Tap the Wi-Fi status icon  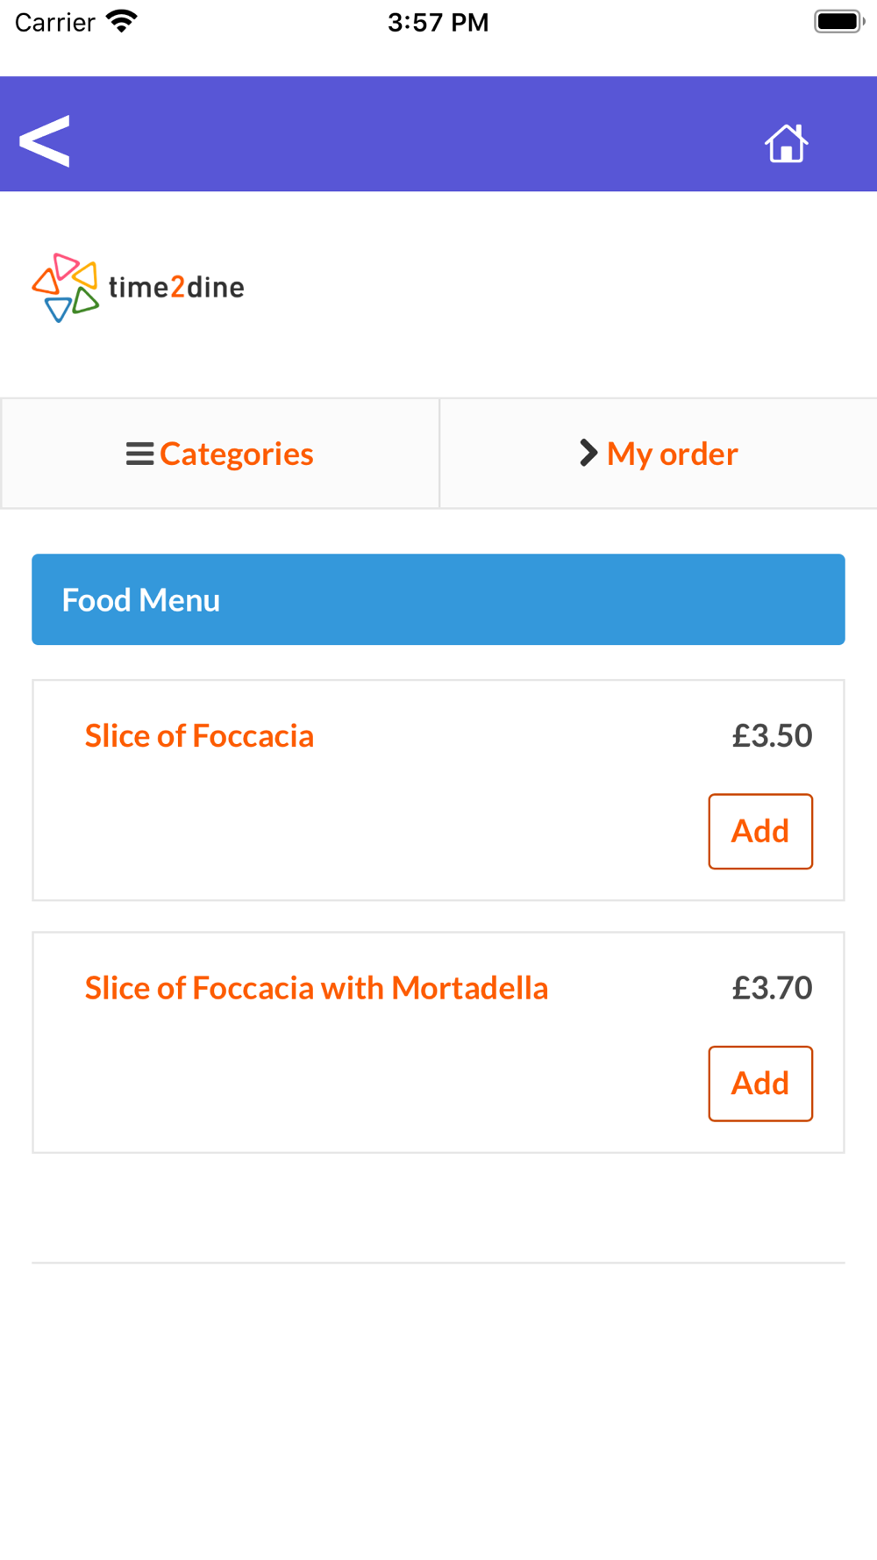(x=121, y=21)
